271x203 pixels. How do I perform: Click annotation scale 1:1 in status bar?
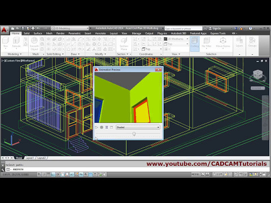click(218, 174)
